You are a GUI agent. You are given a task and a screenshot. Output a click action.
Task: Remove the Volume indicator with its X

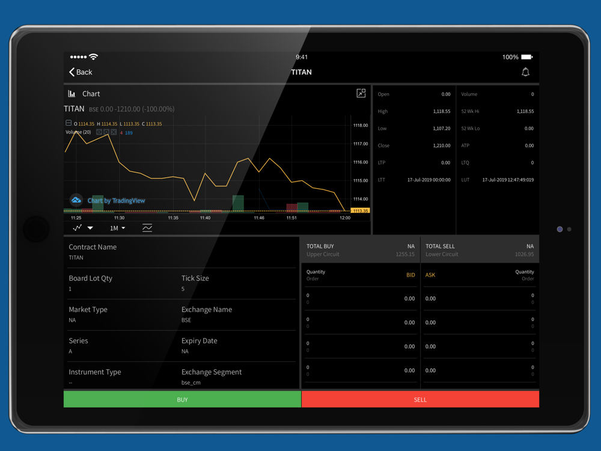point(114,132)
